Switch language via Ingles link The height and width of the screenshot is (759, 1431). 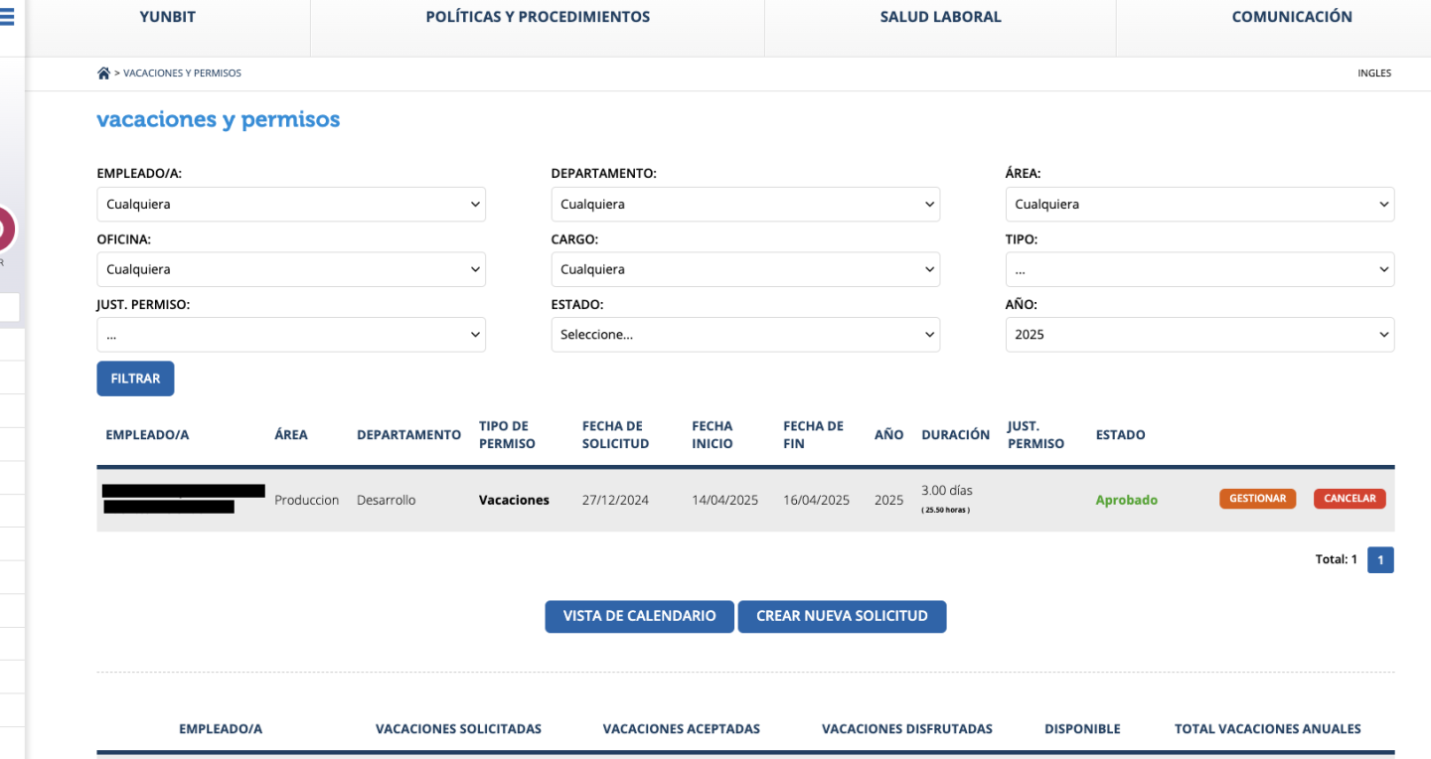(x=1373, y=74)
